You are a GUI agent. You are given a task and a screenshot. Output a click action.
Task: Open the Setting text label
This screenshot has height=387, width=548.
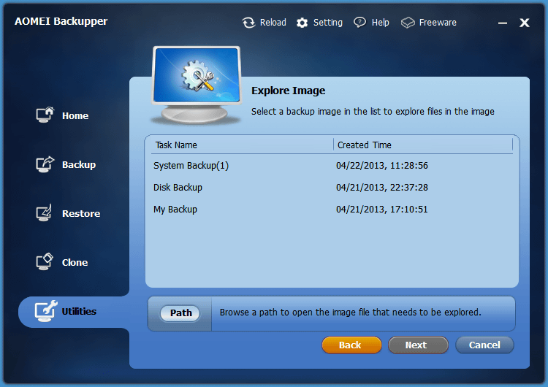click(328, 23)
